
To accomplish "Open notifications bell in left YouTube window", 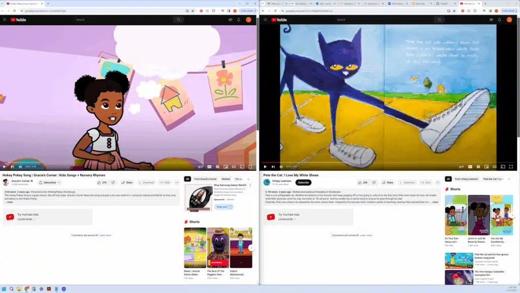I will 239,20.
